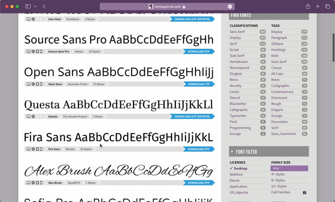Screen dimensions: 335x202
Task: Click desktop license icon for Open Sans
Action: tap(28, 84)
